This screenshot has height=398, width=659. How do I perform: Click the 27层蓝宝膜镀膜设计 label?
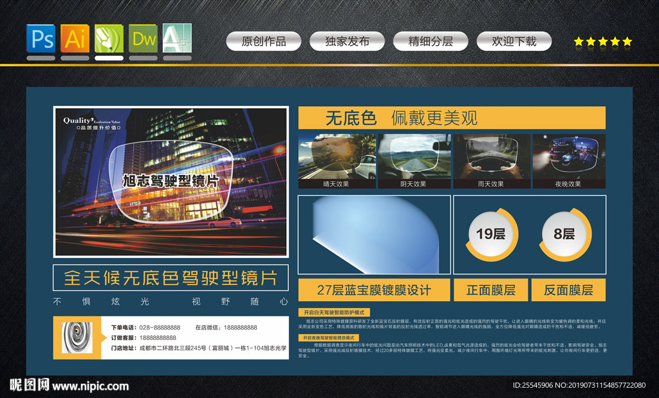[374, 290]
